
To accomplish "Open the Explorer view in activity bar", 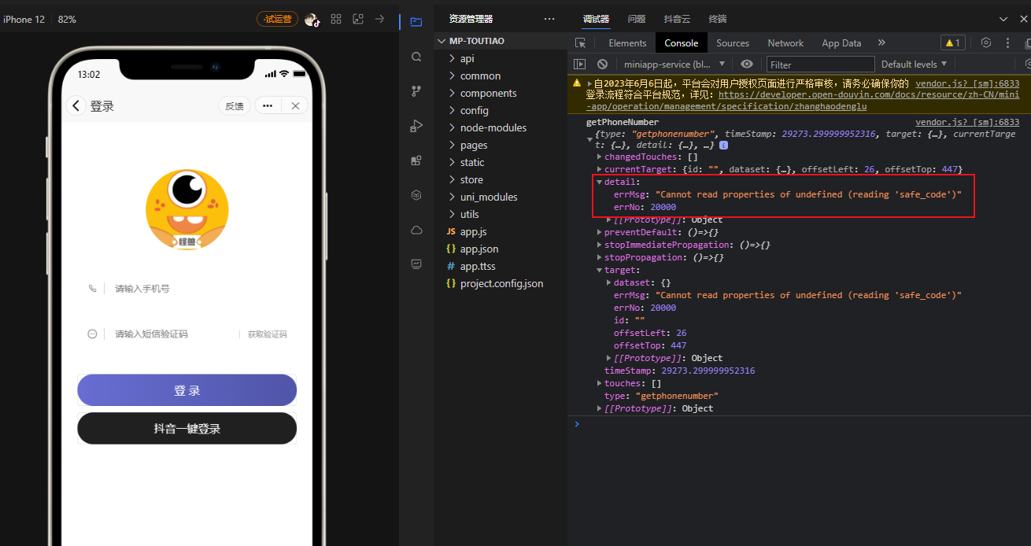I will click(x=416, y=21).
